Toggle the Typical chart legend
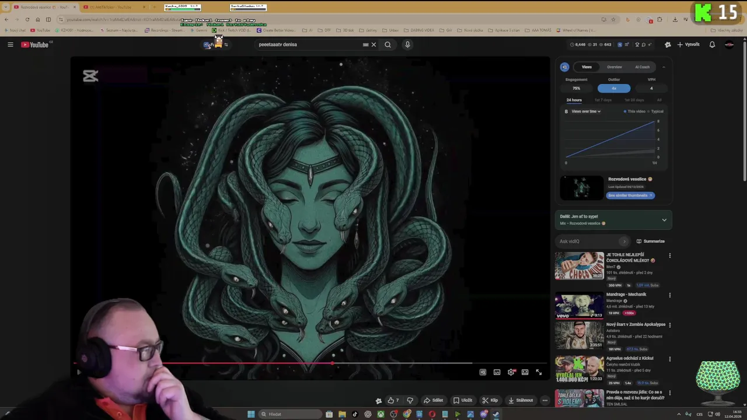The height and width of the screenshot is (420, 747). 656,111
